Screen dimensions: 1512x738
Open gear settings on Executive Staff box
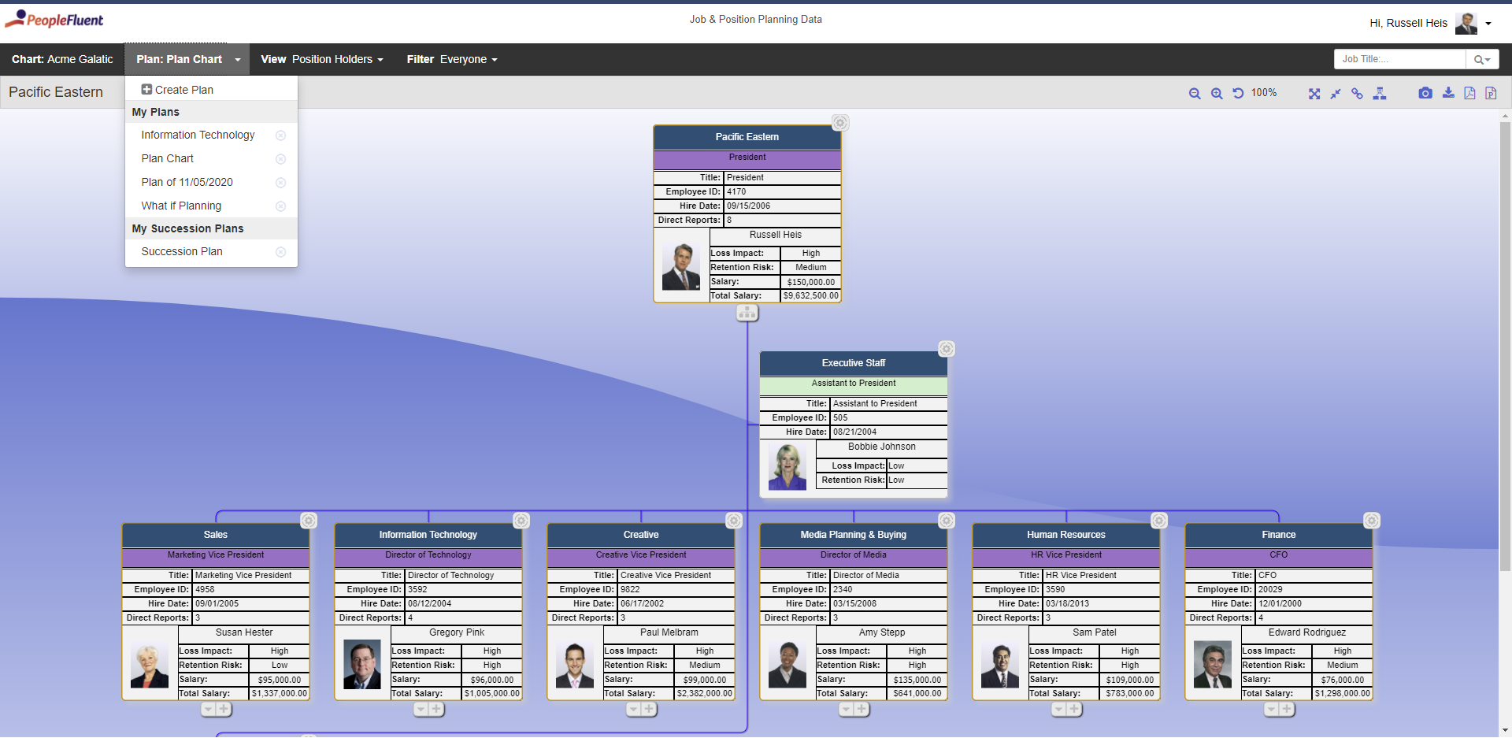[947, 349]
